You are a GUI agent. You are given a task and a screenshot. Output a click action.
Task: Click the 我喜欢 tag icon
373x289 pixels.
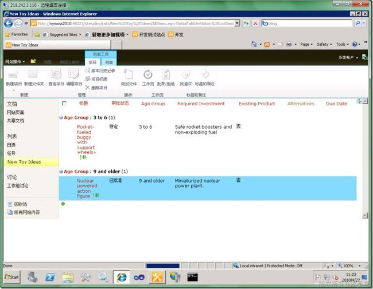pyautogui.click(x=186, y=74)
